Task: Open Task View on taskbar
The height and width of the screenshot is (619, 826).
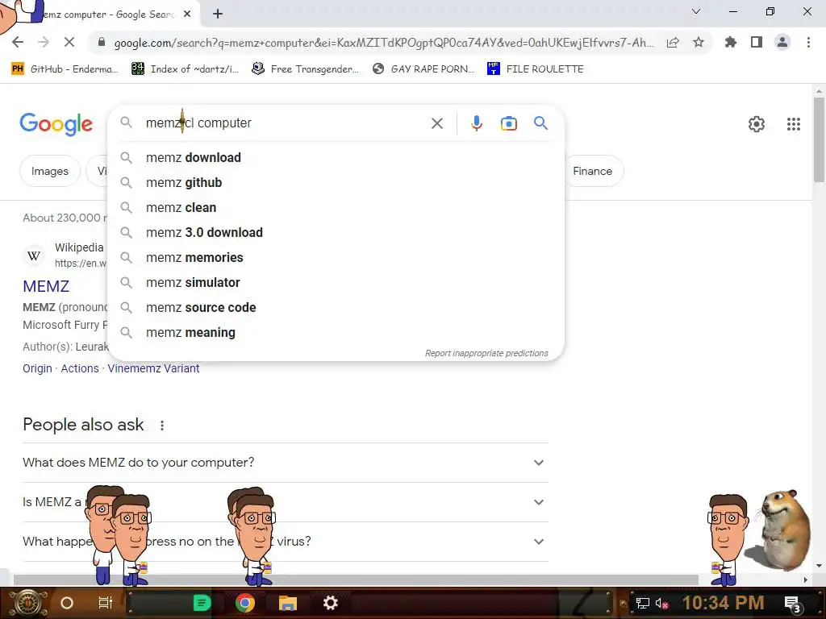Action: 106,603
